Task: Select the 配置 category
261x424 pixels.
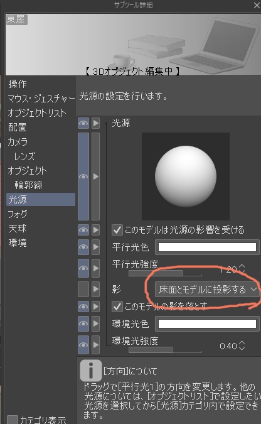Action: pyautogui.click(x=18, y=128)
